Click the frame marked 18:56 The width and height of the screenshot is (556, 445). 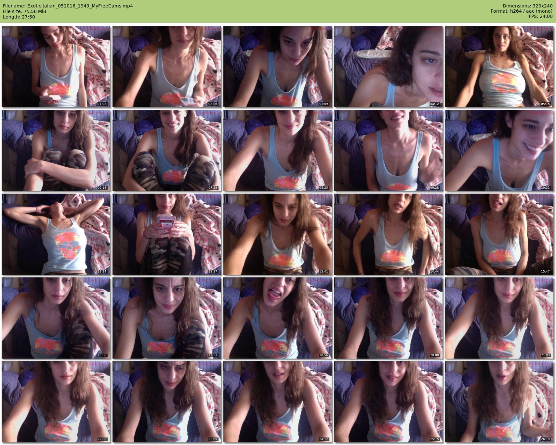pos(277,318)
